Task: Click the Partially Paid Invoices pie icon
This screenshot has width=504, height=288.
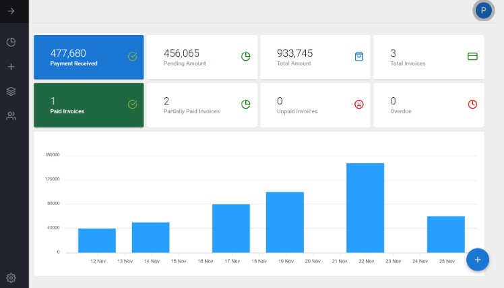Action: point(246,105)
